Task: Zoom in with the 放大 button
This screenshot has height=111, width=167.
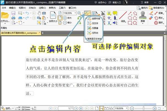Action: (67, 18)
